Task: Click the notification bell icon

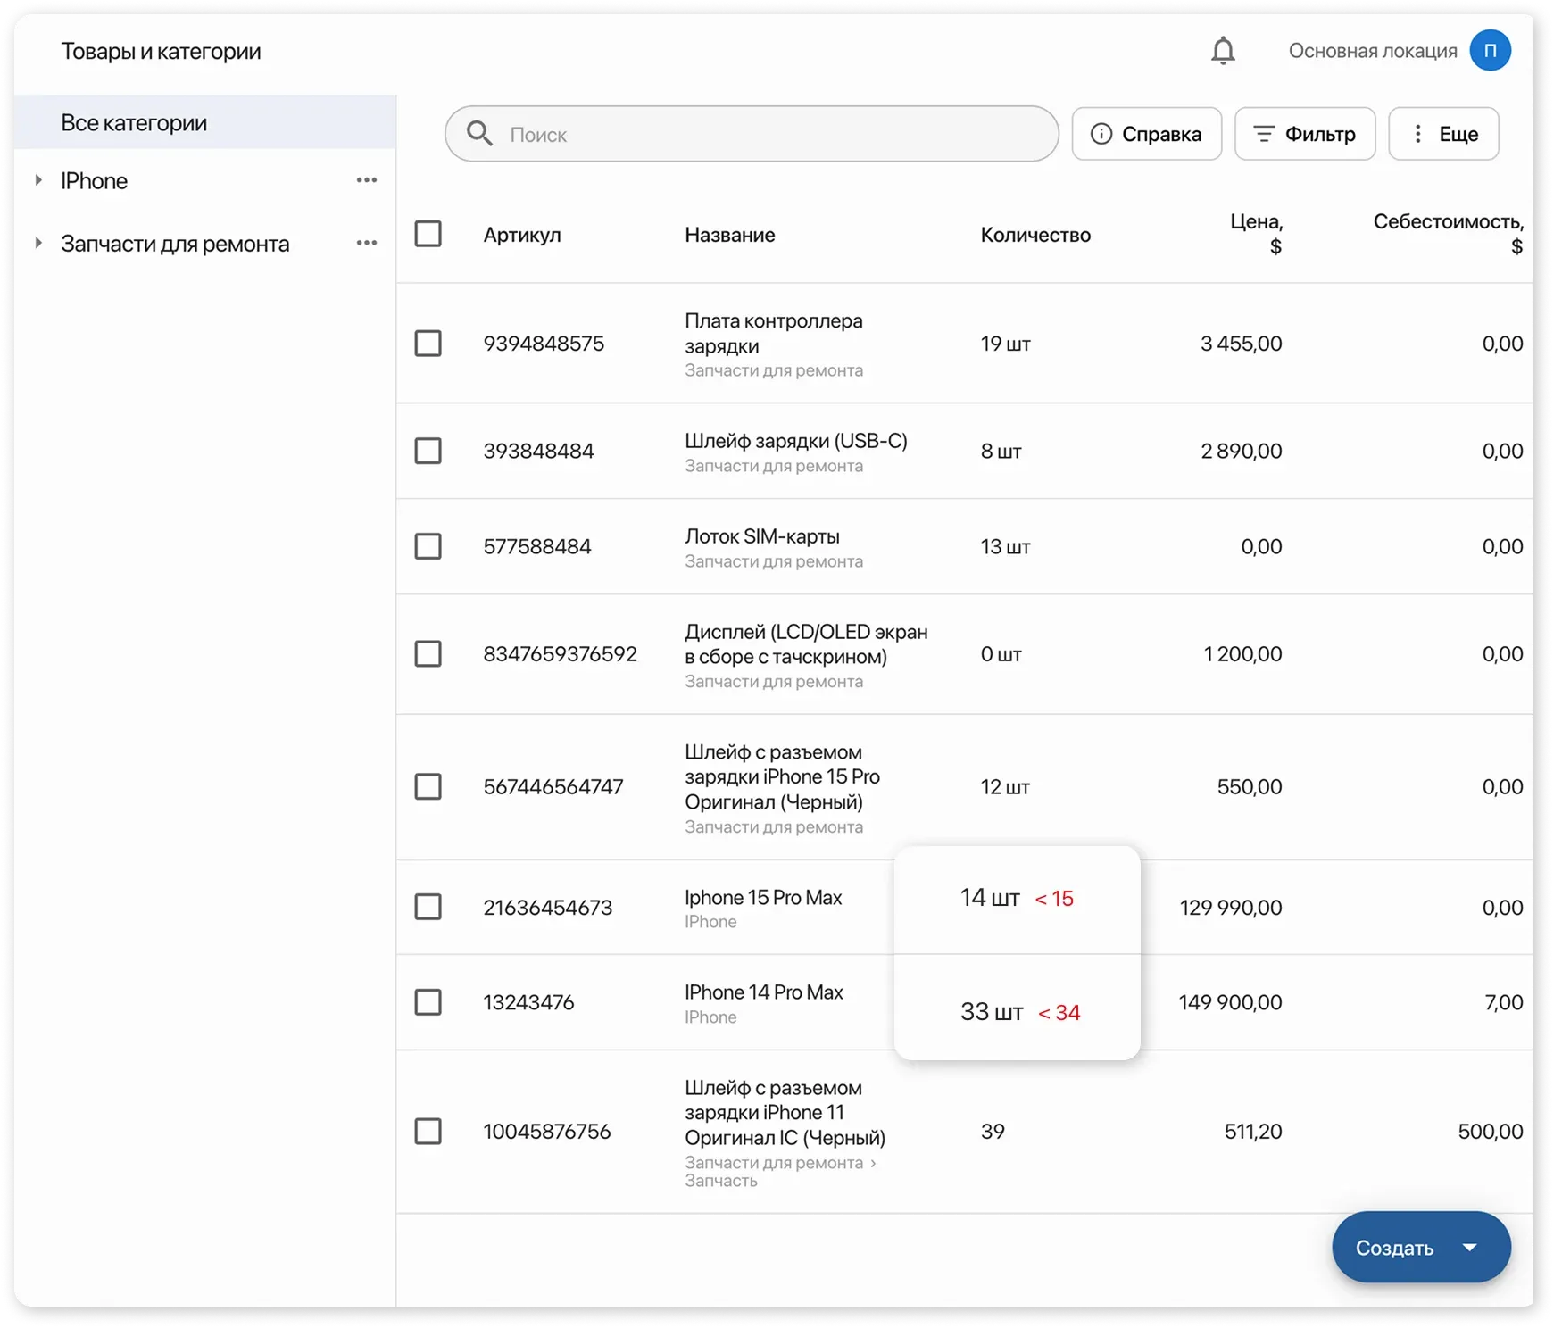Action: click(1222, 51)
